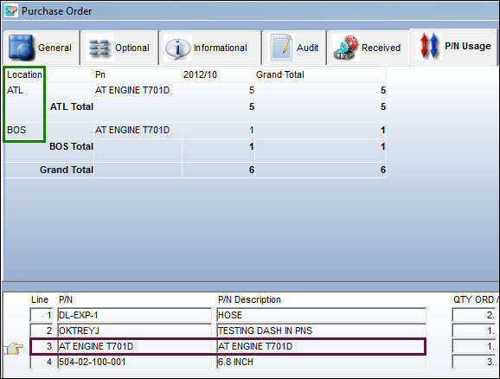Image resolution: width=500 pixels, height=379 pixels.
Task: Click Line number 1 field
Action: [41, 315]
